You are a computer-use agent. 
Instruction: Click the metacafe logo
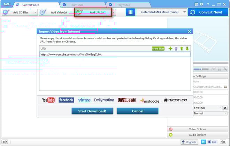(x=149, y=101)
